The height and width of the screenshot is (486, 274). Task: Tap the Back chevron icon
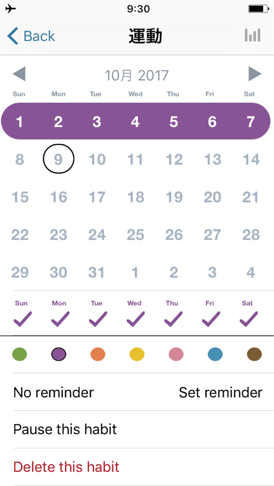click(x=13, y=36)
